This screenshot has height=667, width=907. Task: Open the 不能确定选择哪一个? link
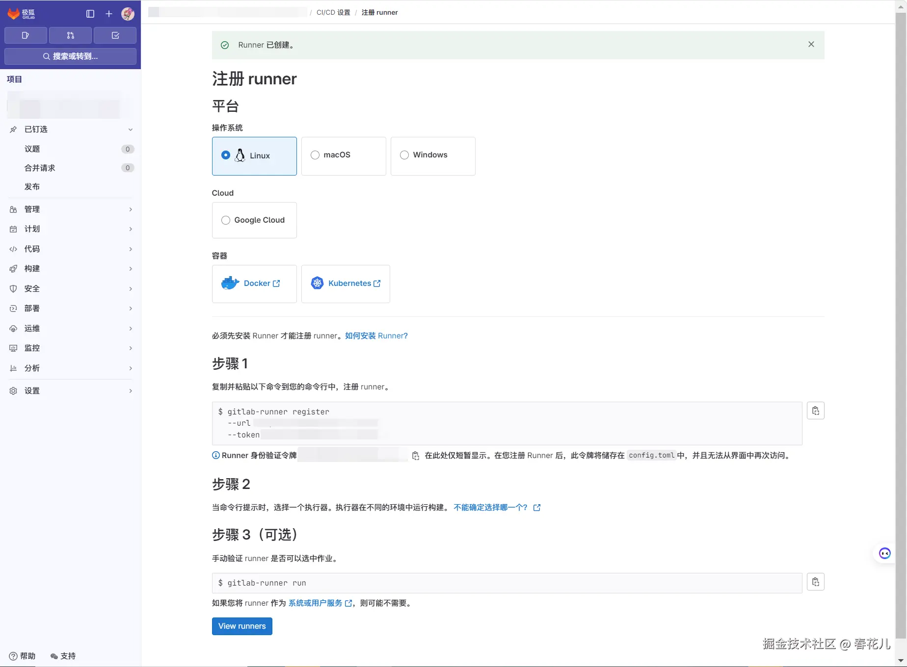tap(497, 508)
